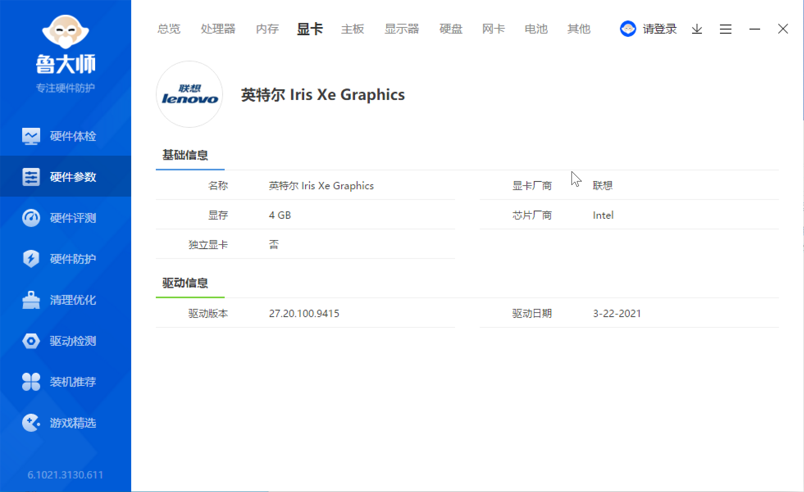Click the 驱动版本 label
This screenshot has height=492, width=804.
(208, 313)
